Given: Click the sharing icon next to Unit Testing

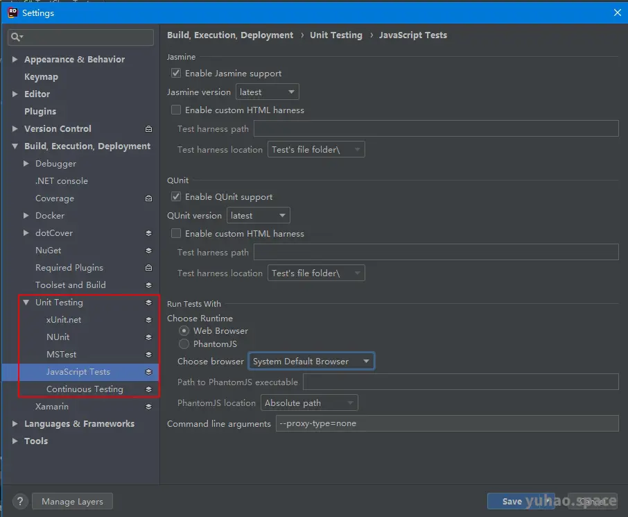Looking at the screenshot, I should click(x=148, y=302).
